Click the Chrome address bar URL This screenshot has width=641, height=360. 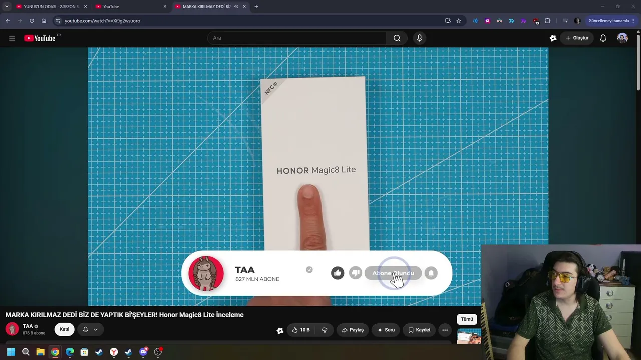coord(102,21)
